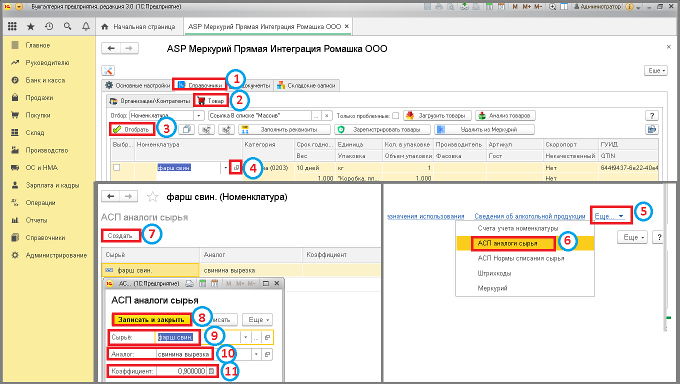Click the M memory button in title bar
Viewport: 680px width, 384px height.
click(515, 7)
